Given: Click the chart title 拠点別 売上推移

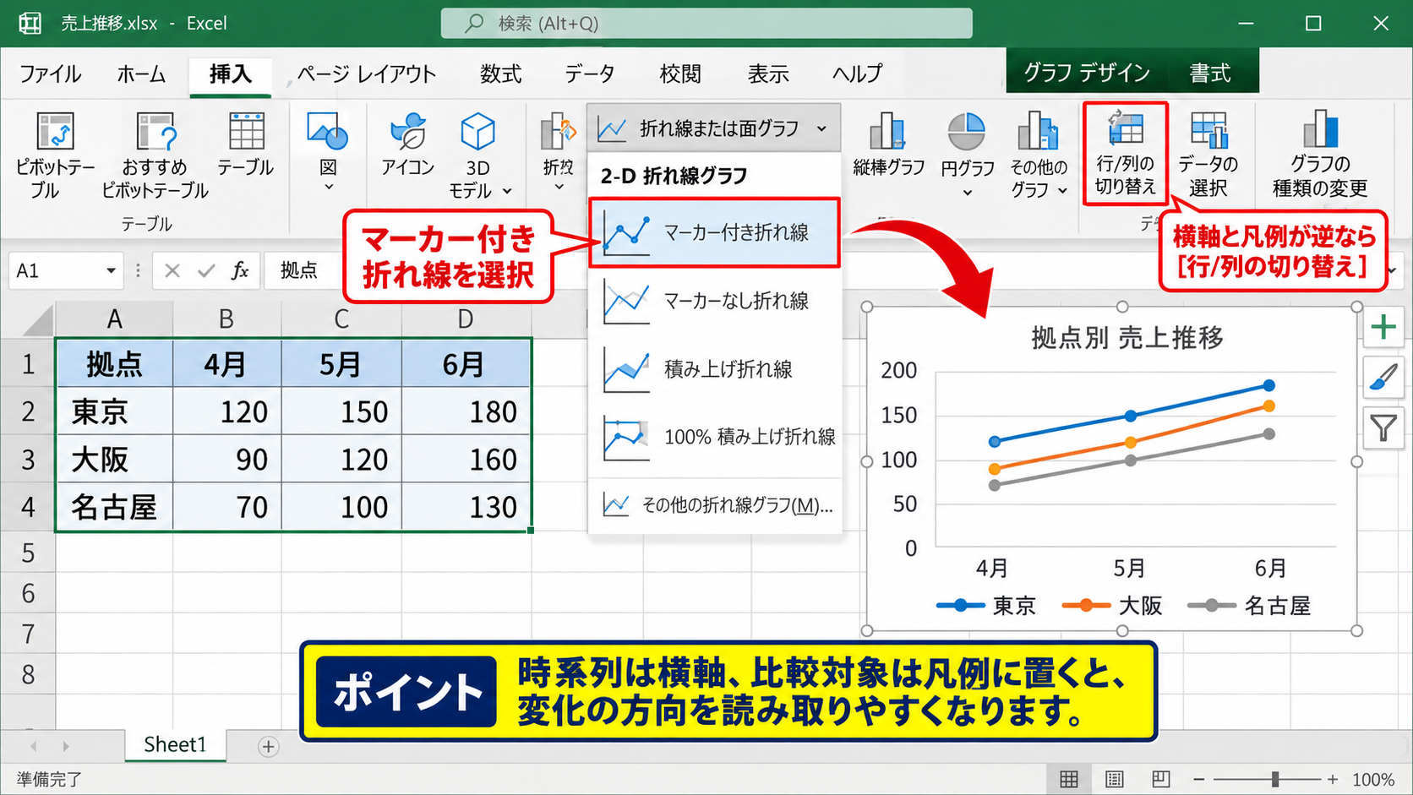Looking at the screenshot, I should coord(1127,338).
